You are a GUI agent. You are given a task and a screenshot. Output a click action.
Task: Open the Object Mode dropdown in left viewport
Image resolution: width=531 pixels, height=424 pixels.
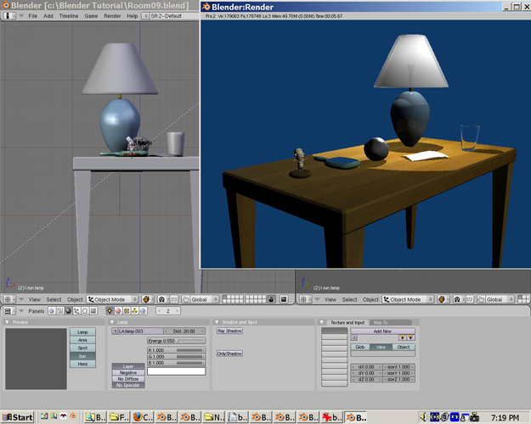(x=111, y=299)
